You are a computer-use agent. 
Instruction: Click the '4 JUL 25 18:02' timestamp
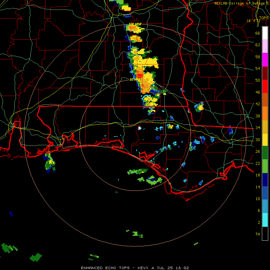(x=170, y=268)
